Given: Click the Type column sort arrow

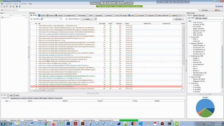Looking at the screenshot, I should 9,101.
